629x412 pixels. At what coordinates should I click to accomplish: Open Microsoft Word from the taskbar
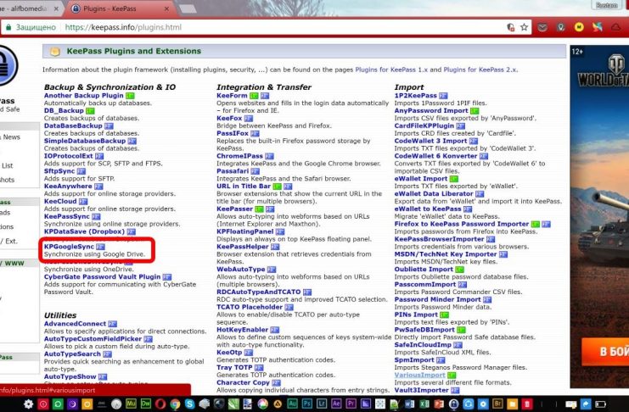click(x=410, y=404)
